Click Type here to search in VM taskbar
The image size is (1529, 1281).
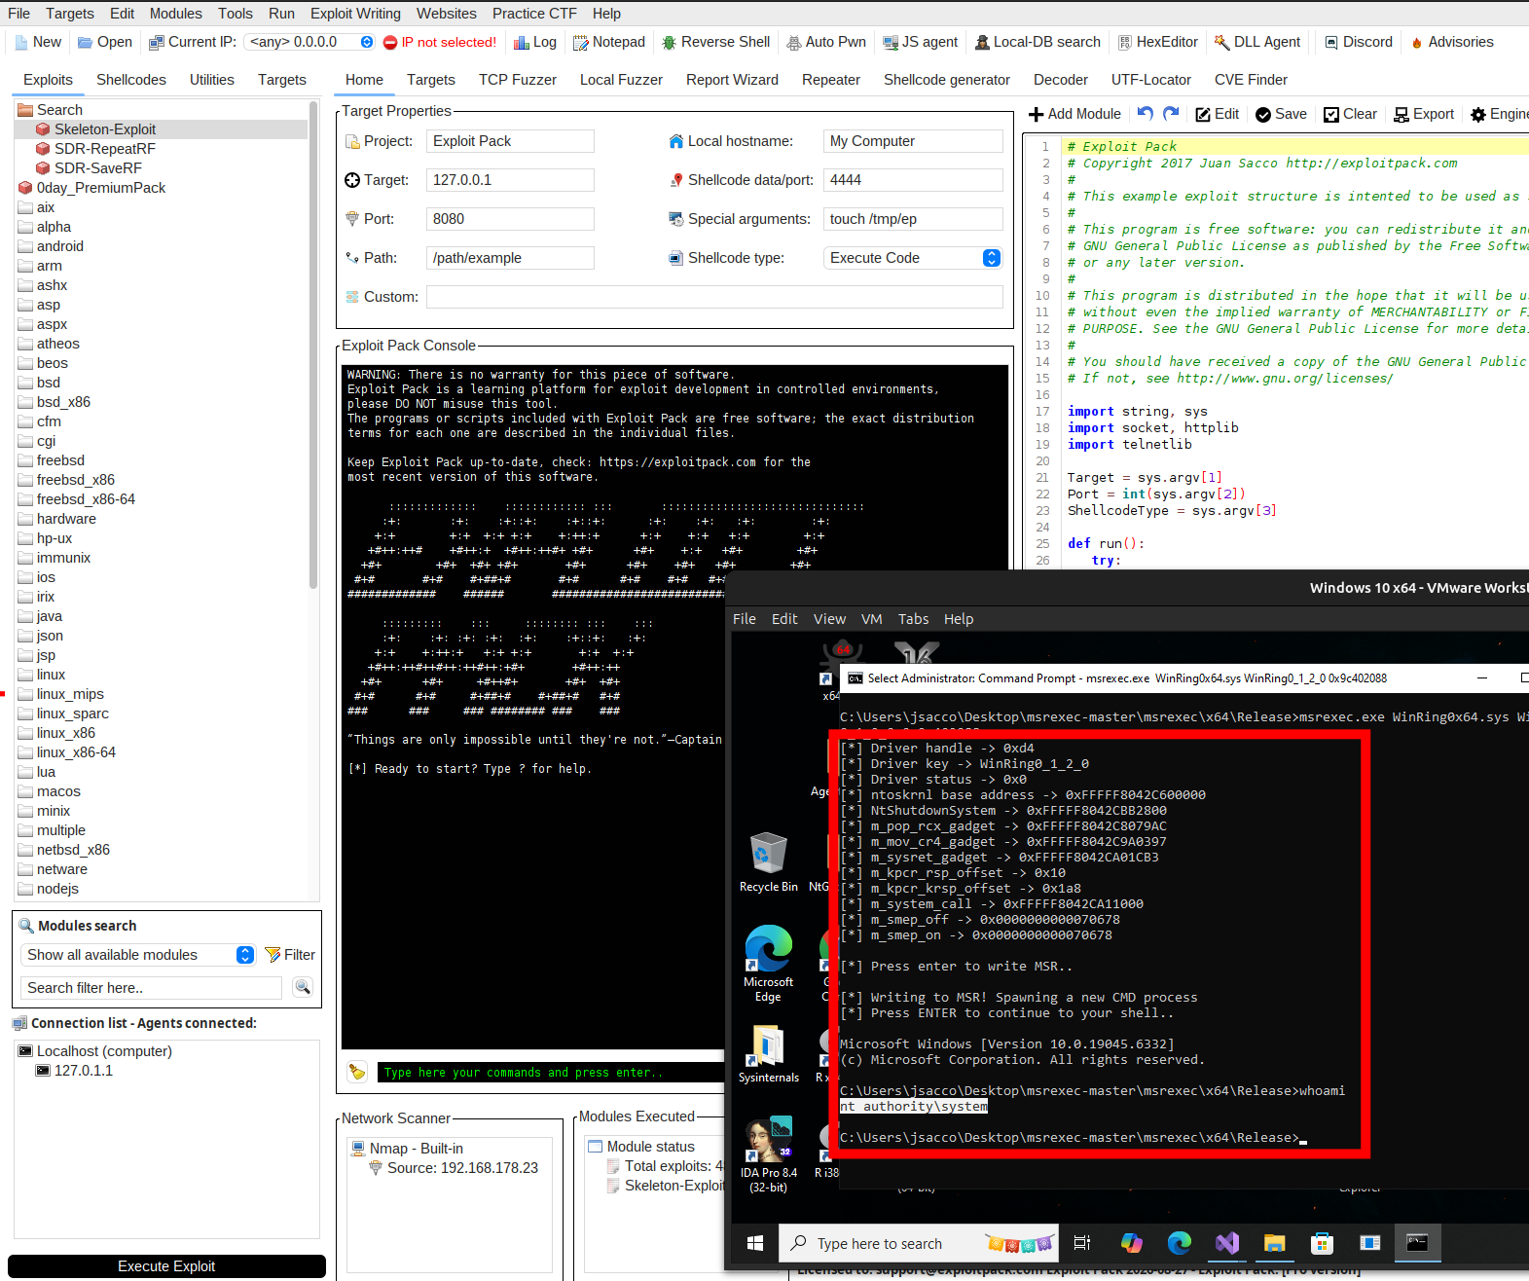click(x=919, y=1243)
